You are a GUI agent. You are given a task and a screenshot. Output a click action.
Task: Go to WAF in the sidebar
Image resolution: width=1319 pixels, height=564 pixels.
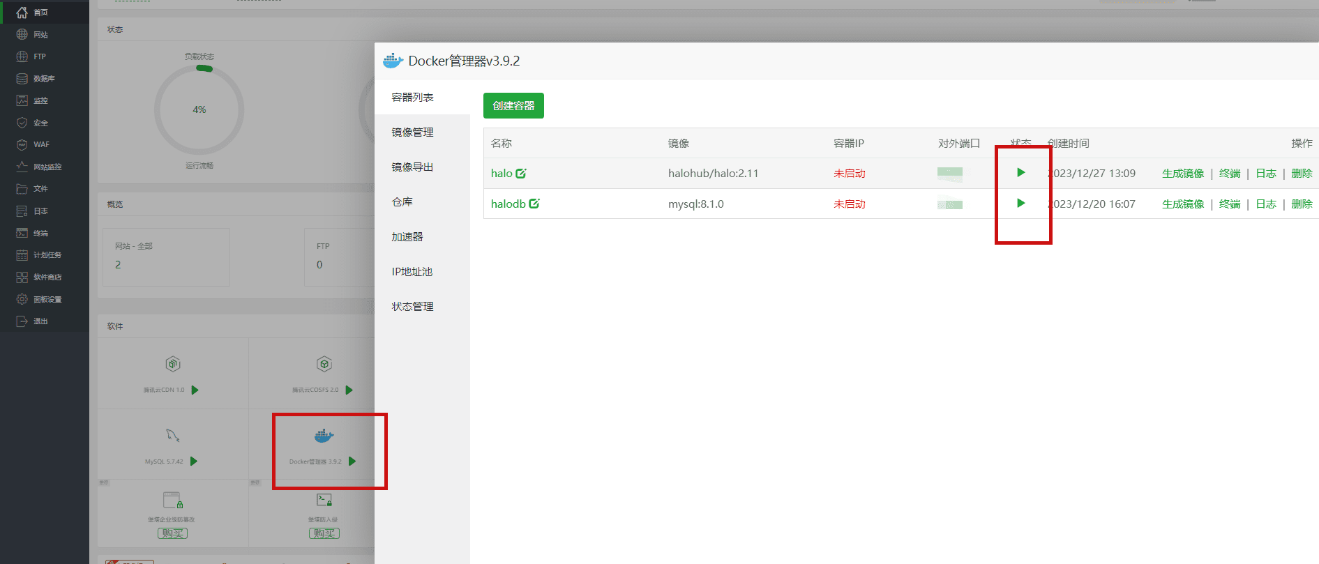click(x=41, y=145)
